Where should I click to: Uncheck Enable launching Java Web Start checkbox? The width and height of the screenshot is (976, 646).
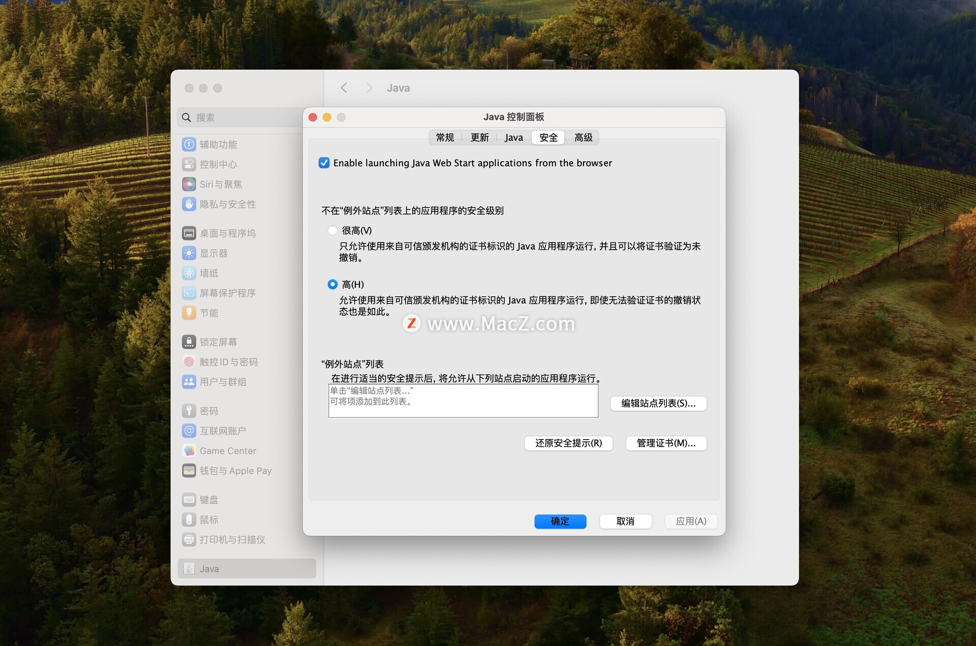324,163
